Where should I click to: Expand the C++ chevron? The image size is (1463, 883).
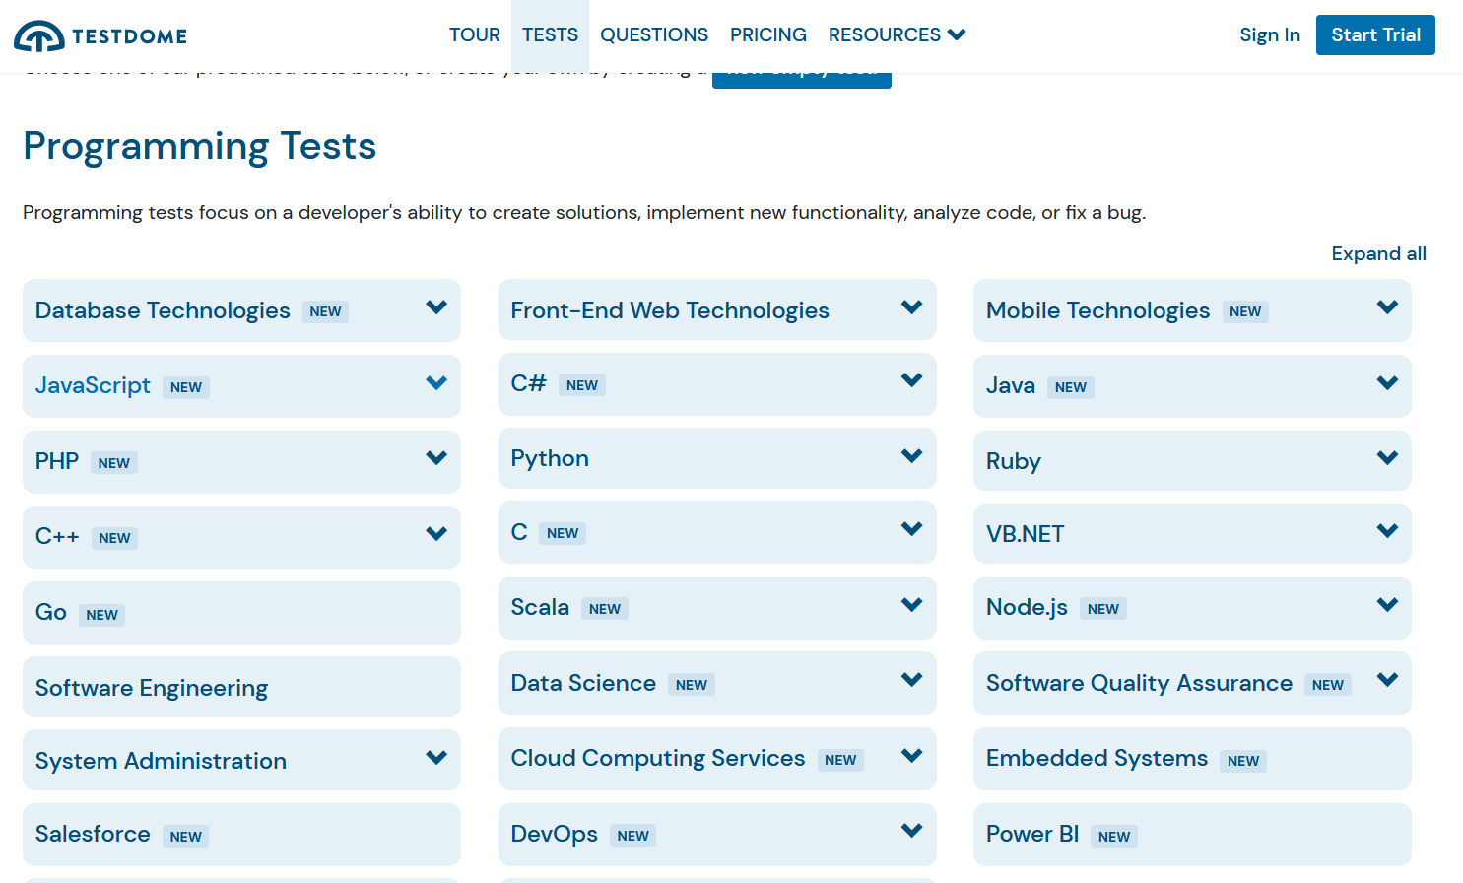click(436, 534)
